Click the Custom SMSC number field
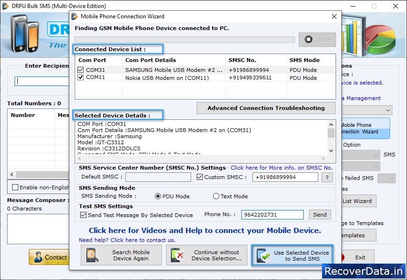407x280 pixels. pos(285,178)
